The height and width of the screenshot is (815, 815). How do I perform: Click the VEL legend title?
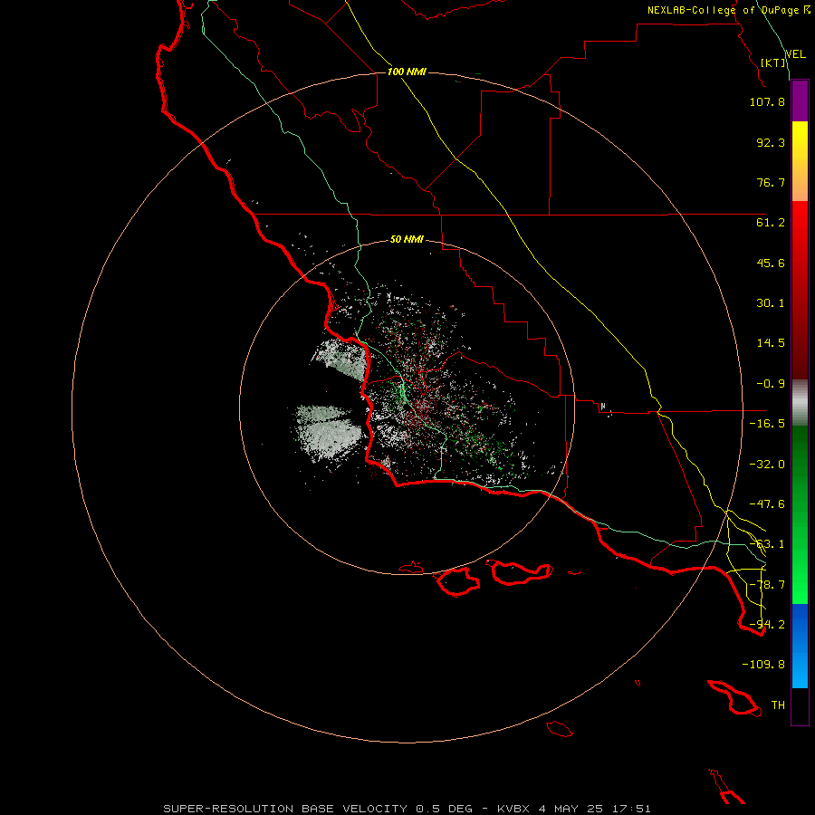click(796, 54)
